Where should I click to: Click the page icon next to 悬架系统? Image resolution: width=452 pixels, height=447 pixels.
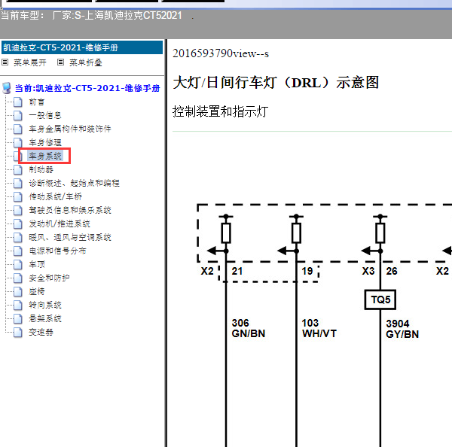click(x=18, y=318)
